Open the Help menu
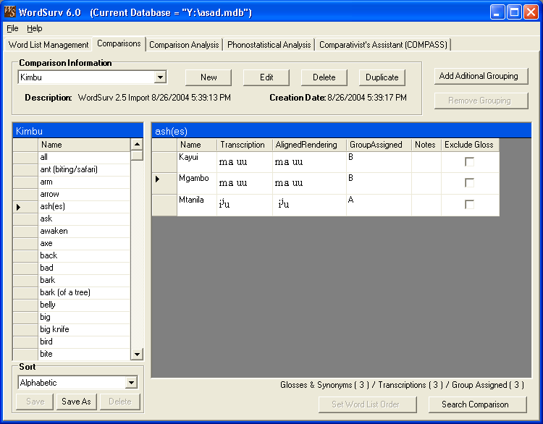 [35, 28]
